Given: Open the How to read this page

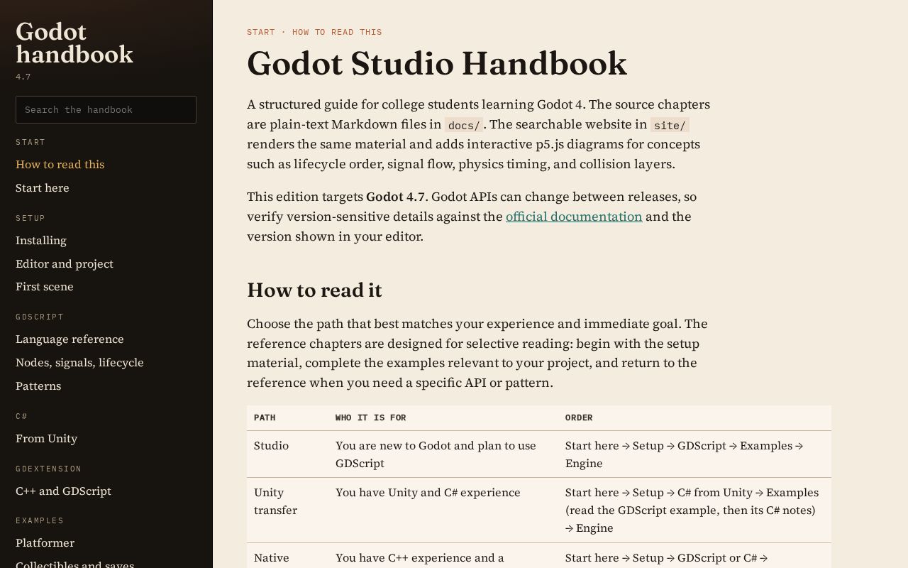Looking at the screenshot, I should 60,164.
